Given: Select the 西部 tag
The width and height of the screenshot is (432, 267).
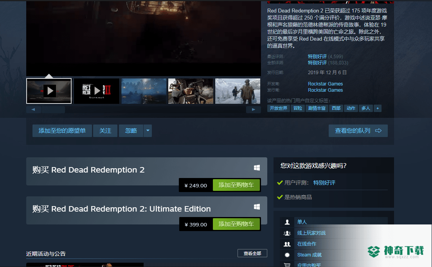Looking at the screenshot, I should click(336, 109).
